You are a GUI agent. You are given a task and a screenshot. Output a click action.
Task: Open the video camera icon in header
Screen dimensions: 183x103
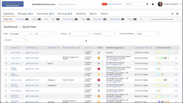tap(153, 4)
